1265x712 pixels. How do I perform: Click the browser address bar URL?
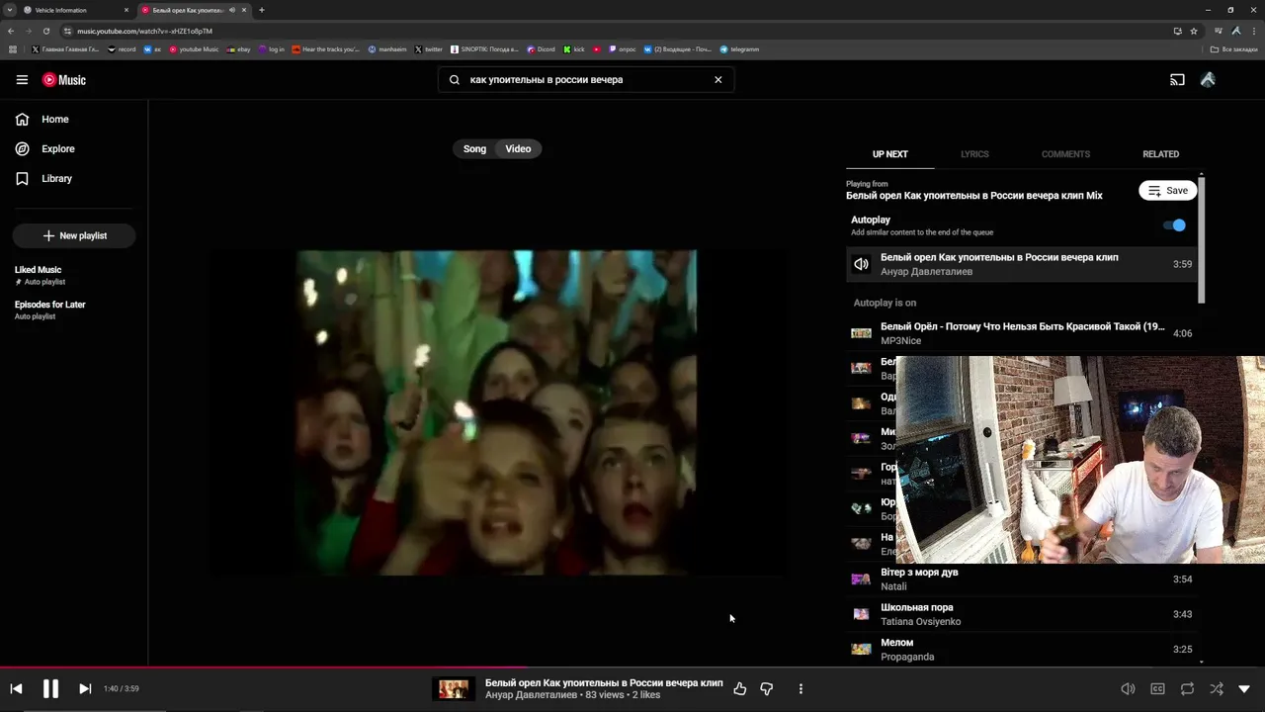point(145,31)
